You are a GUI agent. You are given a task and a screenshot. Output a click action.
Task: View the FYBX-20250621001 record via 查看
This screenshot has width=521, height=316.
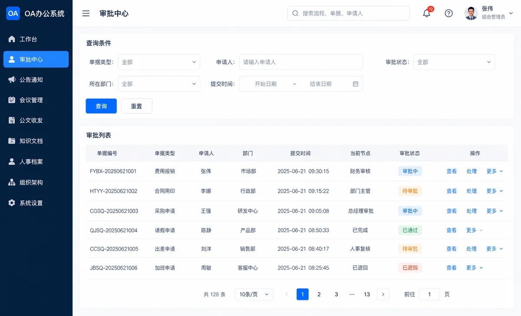[x=452, y=171]
